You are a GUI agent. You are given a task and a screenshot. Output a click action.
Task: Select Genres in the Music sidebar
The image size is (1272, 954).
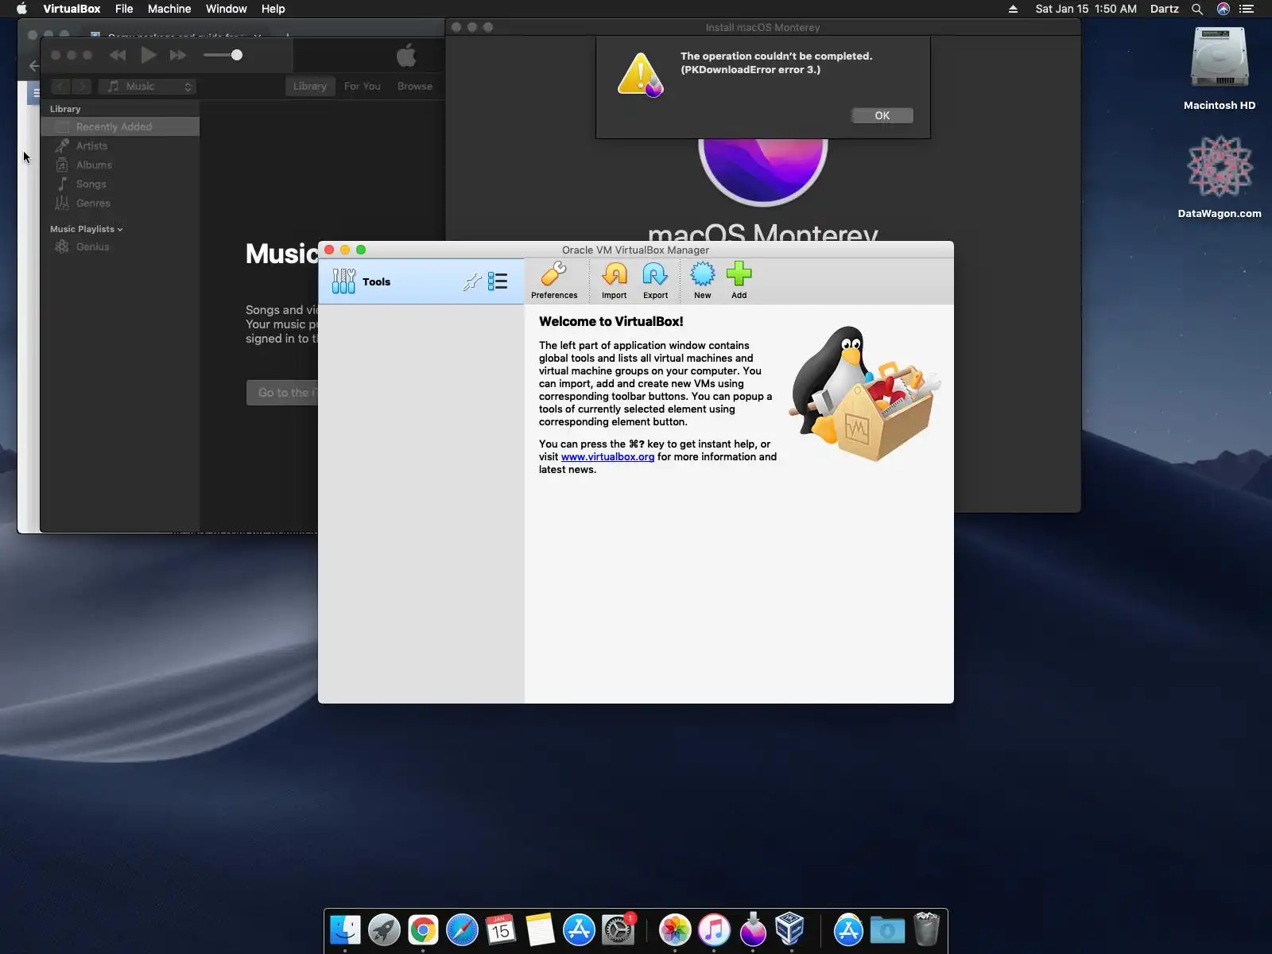pyautogui.click(x=120, y=203)
